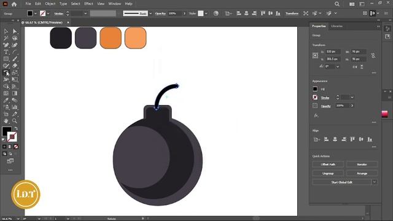Click the reference point locator grid
The width and height of the screenshot is (393, 221).
[315, 55]
